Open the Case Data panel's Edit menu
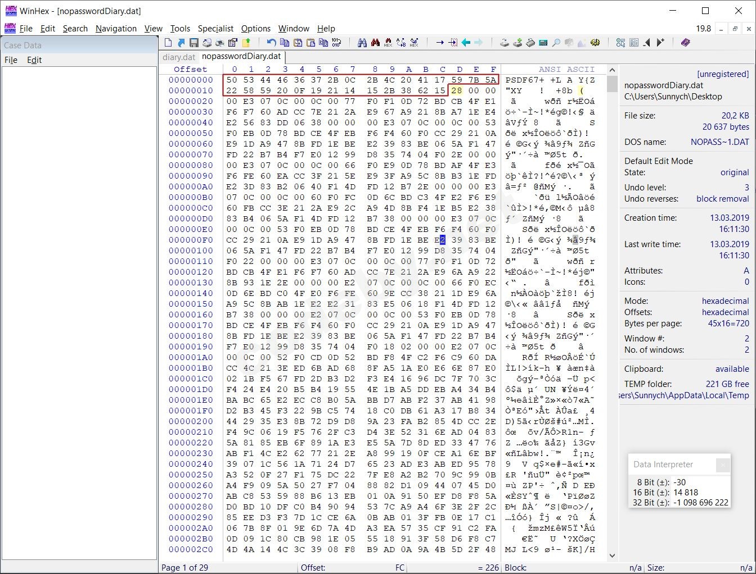The image size is (756, 574). tap(34, 60)
